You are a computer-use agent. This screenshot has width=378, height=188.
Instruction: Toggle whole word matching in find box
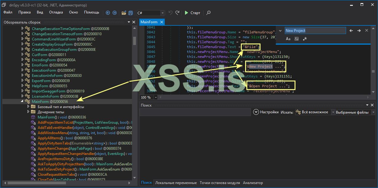click(x=296, y=39)
